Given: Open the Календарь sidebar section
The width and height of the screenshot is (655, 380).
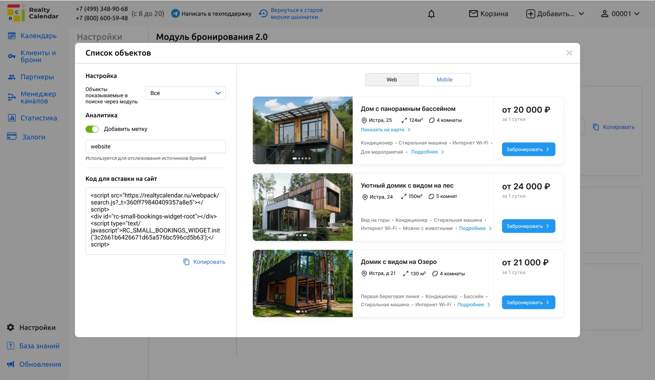Looking at the screenshot, I should pos(32,36).
